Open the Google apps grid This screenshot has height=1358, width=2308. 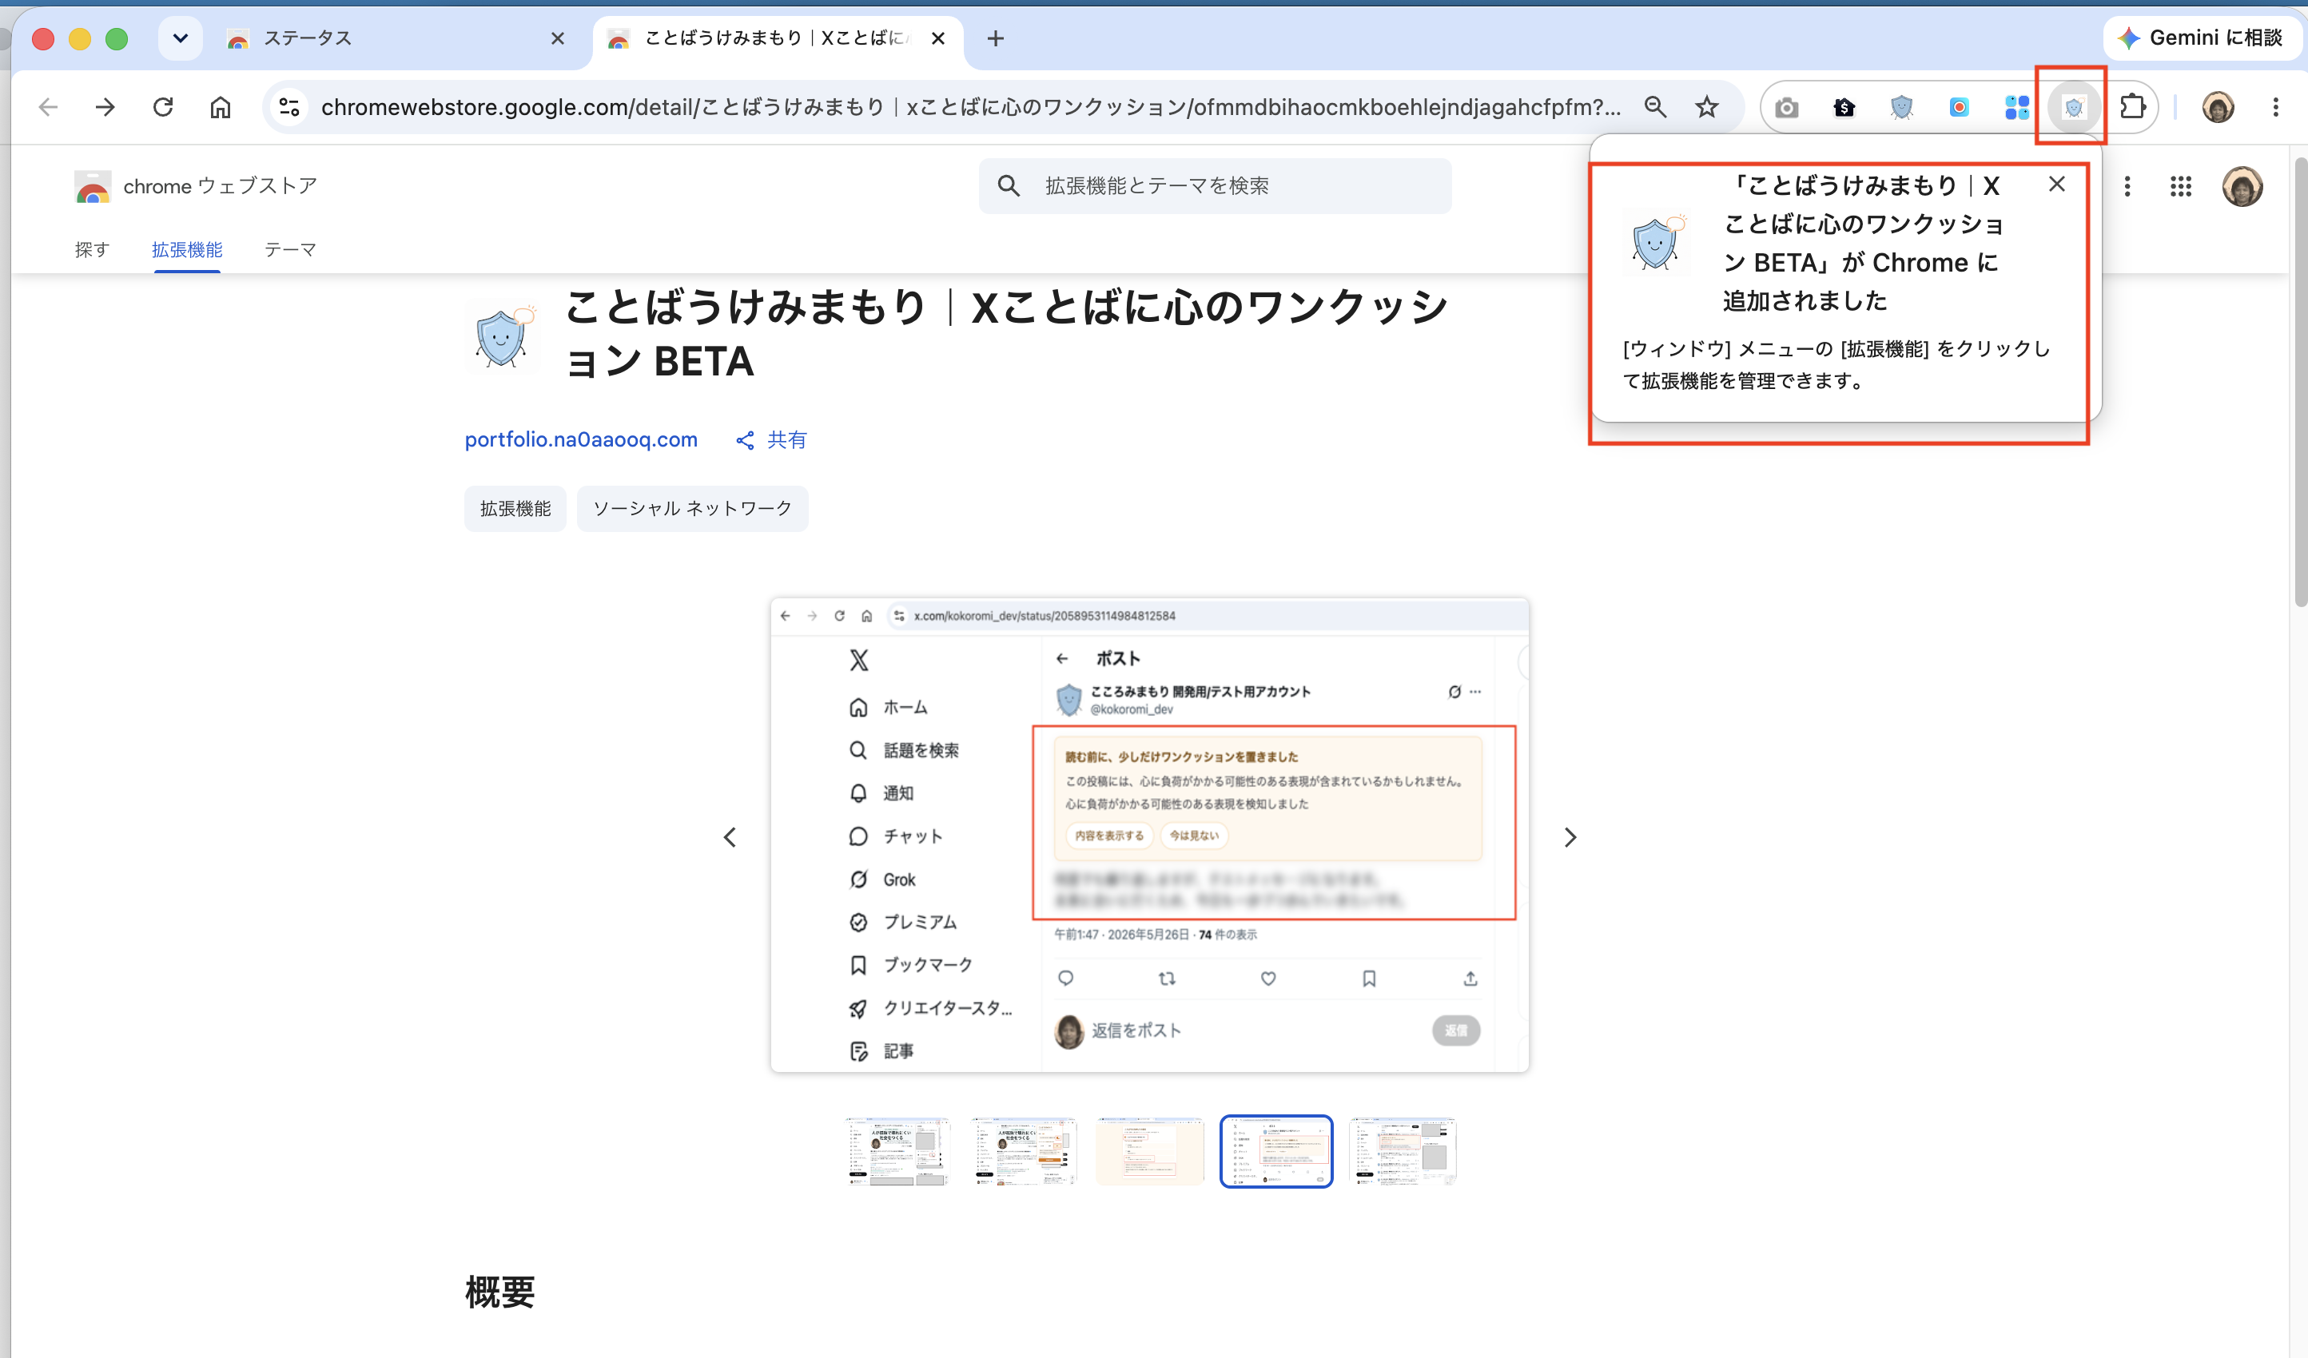point(2181,187)
